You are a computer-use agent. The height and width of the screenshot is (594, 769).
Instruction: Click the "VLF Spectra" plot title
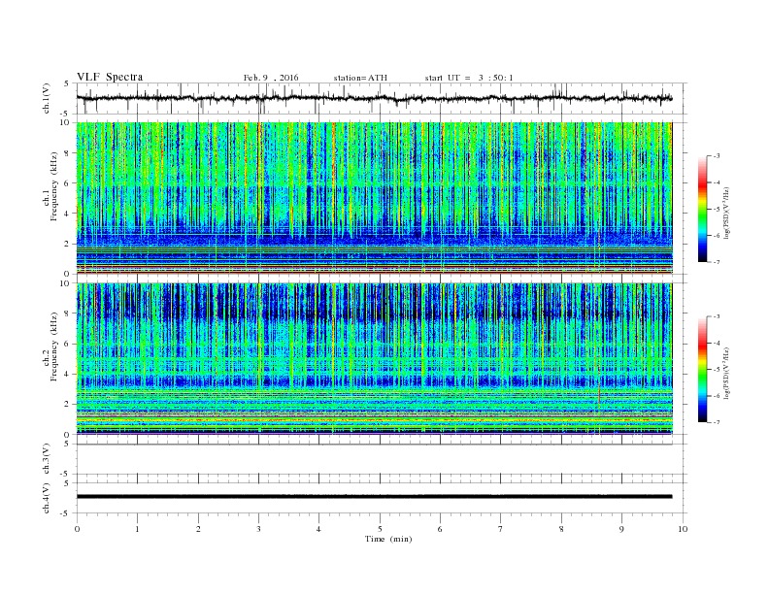pos(110,77)
